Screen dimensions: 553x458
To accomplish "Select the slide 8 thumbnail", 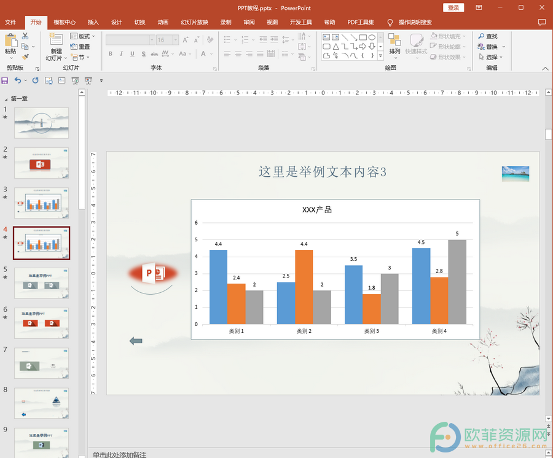I will (x=42, y=403).
